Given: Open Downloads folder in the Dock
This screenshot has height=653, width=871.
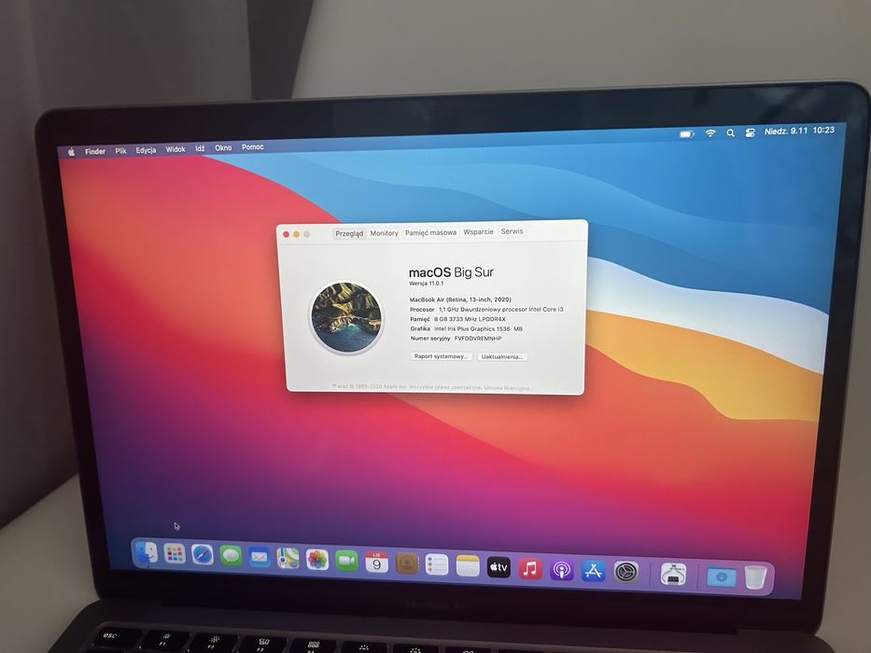Looking at the screenshot, I should click(x=721, y=577).
